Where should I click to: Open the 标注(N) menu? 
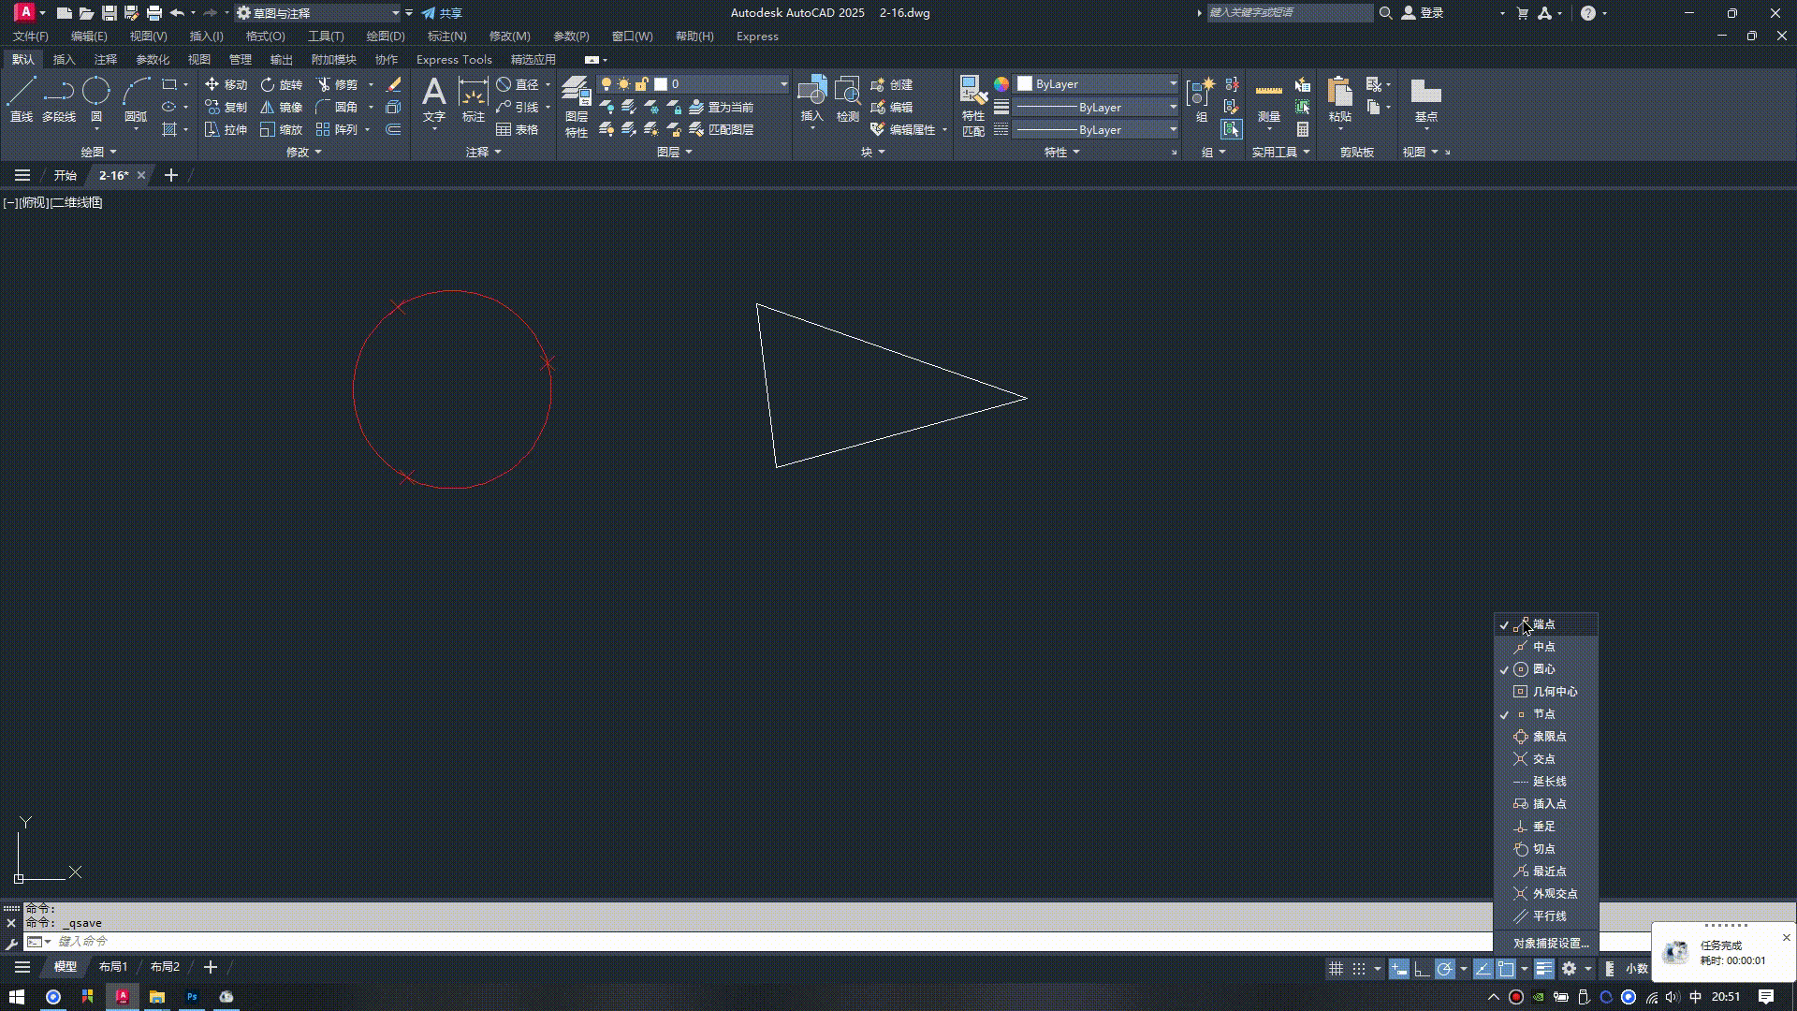point(446,36)
